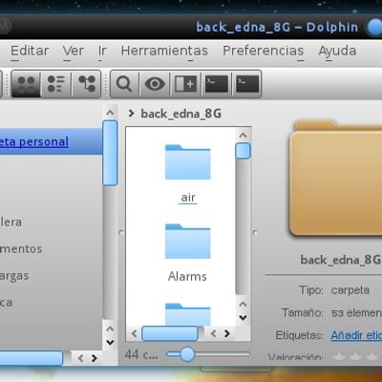This screenshot has width=382, height=382.
Task: Select the Alarms folder
Action: coord(188,253)
